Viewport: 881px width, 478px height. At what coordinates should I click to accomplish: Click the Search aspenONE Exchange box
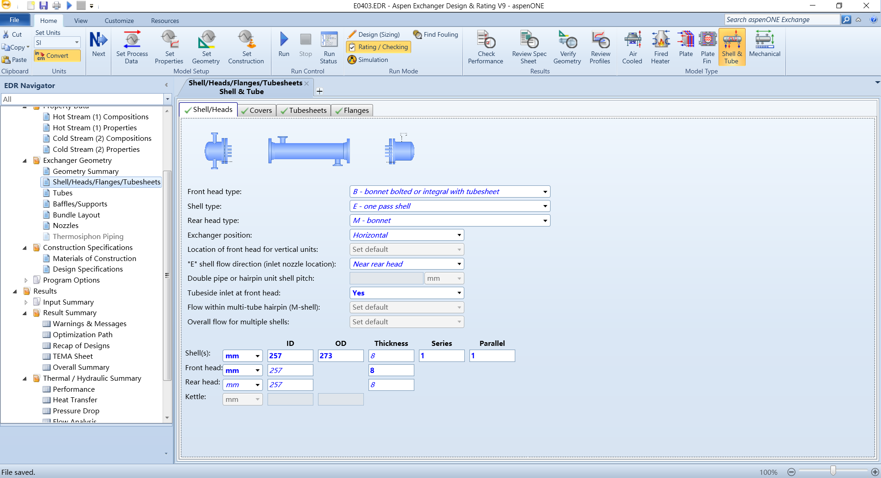(782, 20)
